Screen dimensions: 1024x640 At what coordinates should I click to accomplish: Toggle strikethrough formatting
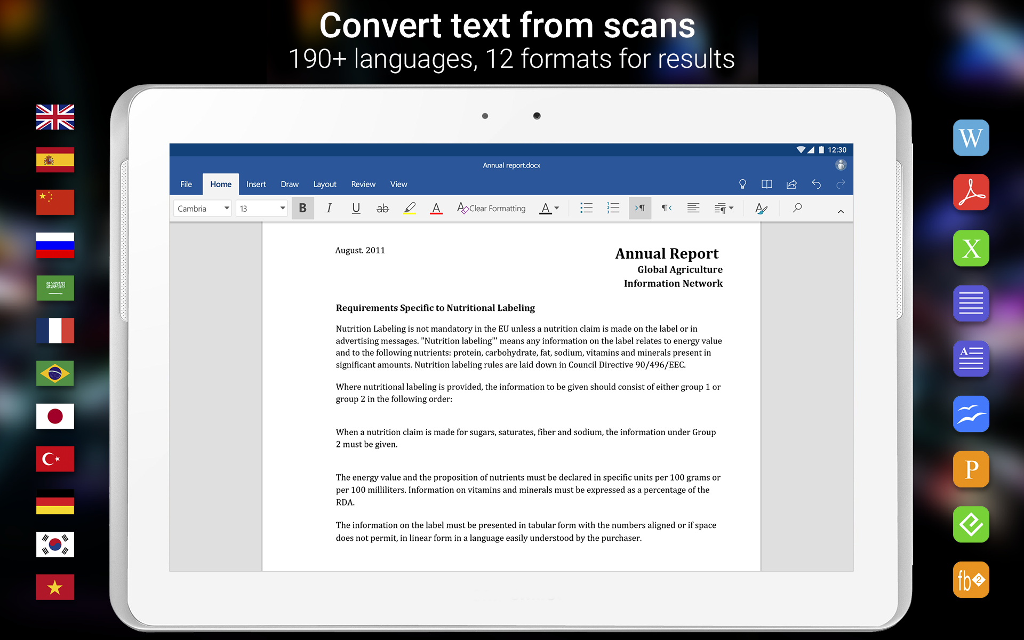tap(382, 208)
